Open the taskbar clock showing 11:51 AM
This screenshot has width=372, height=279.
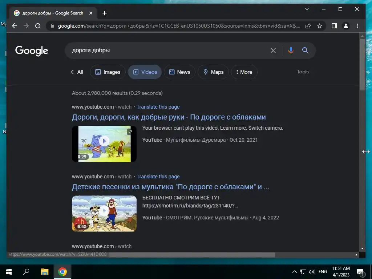point(341,272)
